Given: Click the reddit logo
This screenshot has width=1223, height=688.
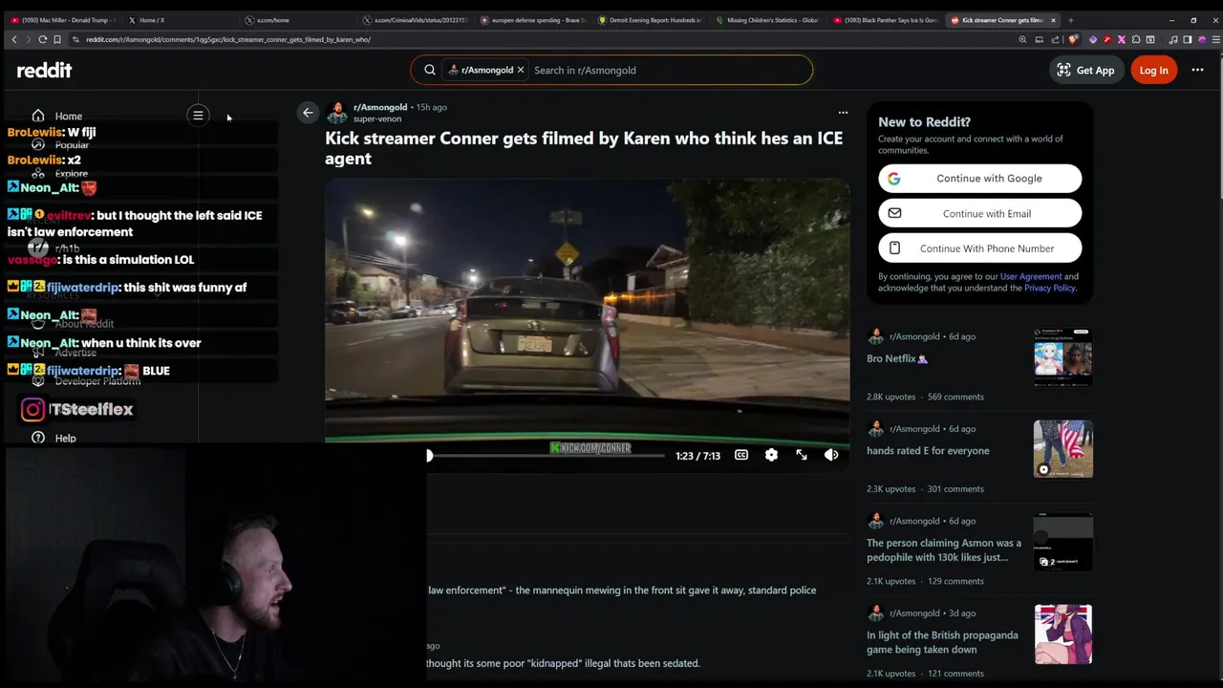Looking at the screenshot, I should tap(44, 70).
